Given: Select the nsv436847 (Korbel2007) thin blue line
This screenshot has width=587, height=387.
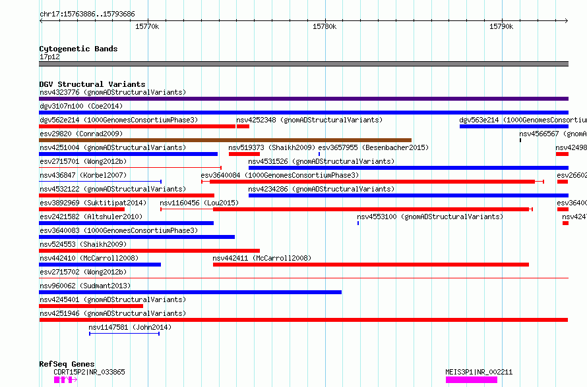Looking at the screenshot, I should (x=100, y=182).
